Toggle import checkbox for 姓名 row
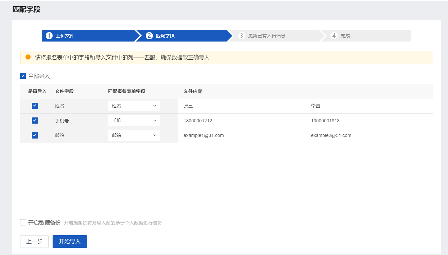The height and width of the screenshot is (255, 448). [x=35, y=106]
